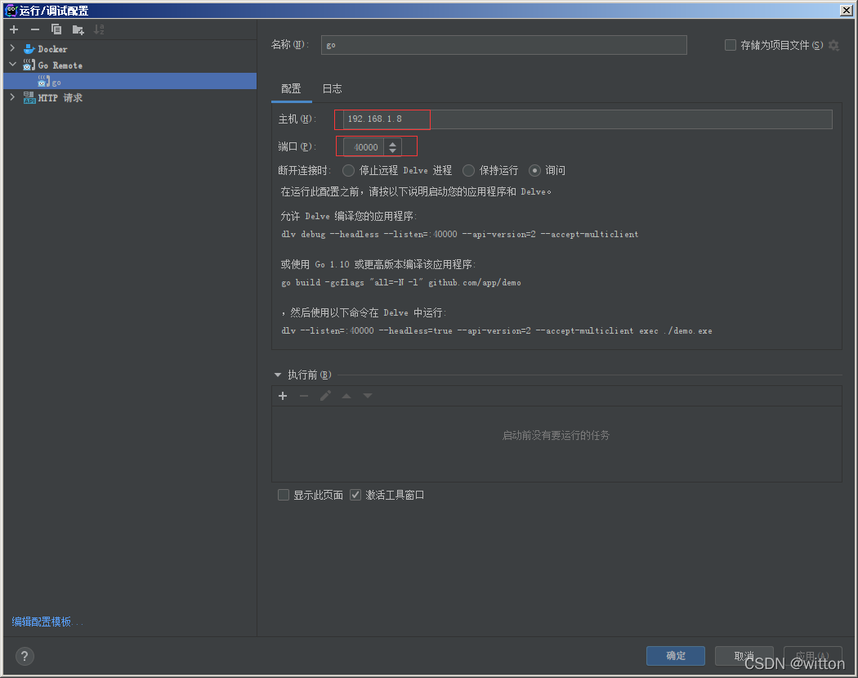Expand the HTTP 请求 tree node

coord(12,97)
